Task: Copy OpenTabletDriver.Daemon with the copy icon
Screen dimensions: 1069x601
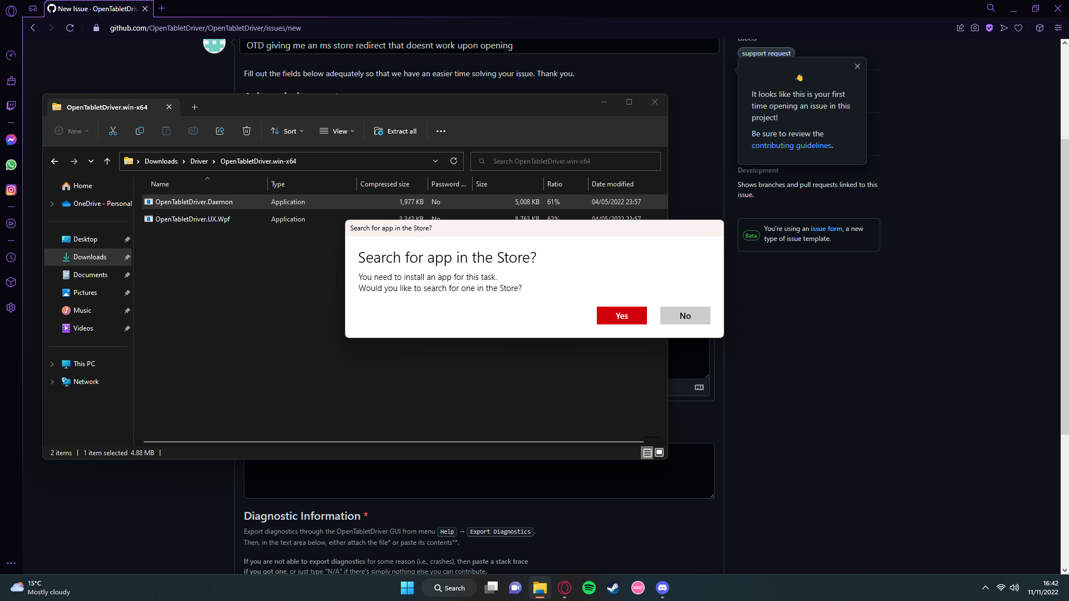Action: point(140,131)
